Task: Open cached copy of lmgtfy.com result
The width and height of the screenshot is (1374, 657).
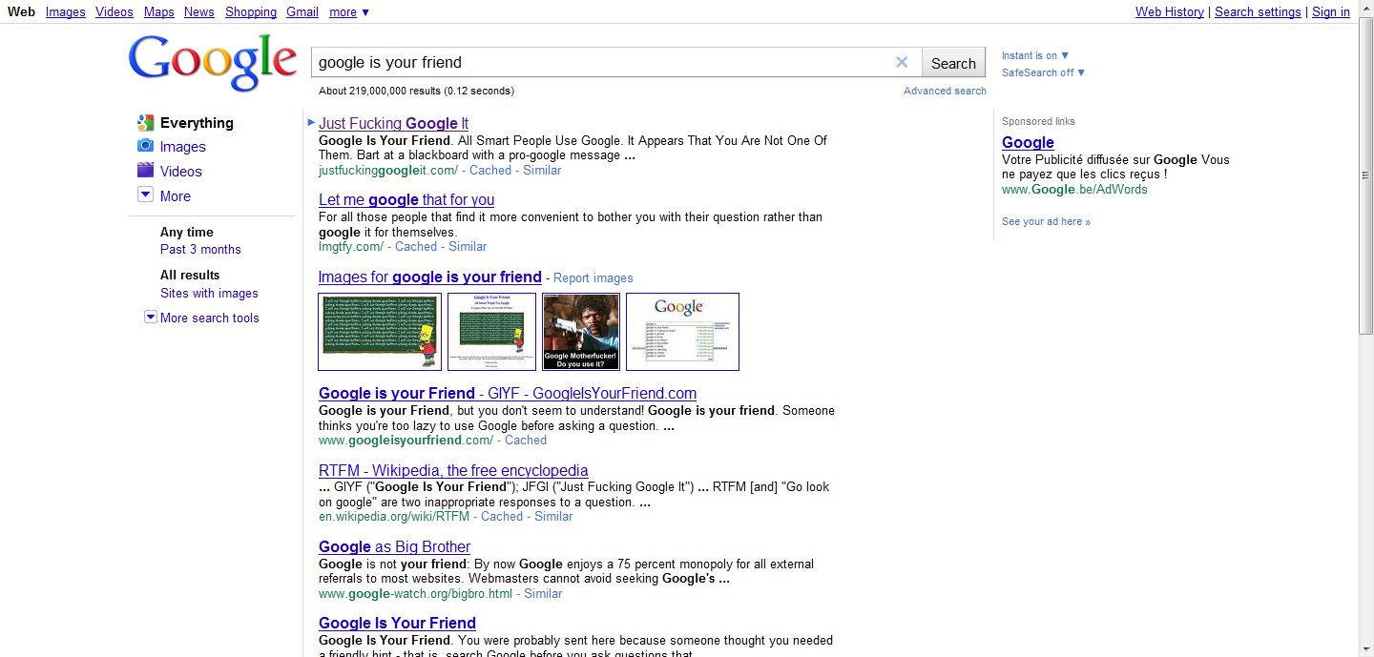Action: pos(416,246)
